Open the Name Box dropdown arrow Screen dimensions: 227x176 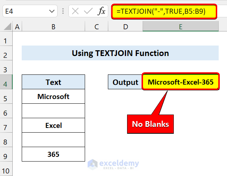tap(52, 11)
